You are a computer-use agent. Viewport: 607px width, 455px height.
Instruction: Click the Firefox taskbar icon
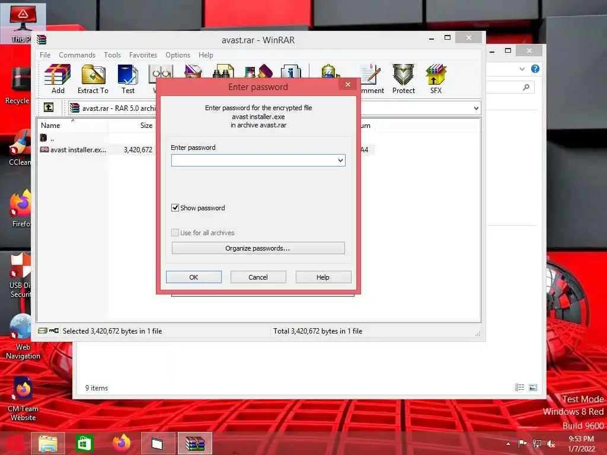[121, 443]
